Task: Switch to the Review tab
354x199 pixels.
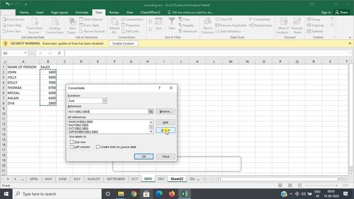Action: click(114, 12)
